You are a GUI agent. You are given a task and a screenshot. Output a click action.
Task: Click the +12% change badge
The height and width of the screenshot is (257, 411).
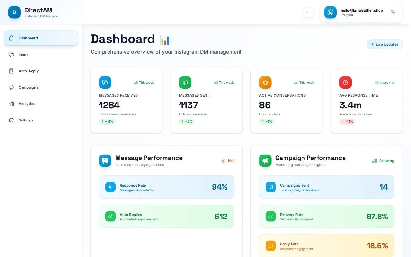click(107, 122)
